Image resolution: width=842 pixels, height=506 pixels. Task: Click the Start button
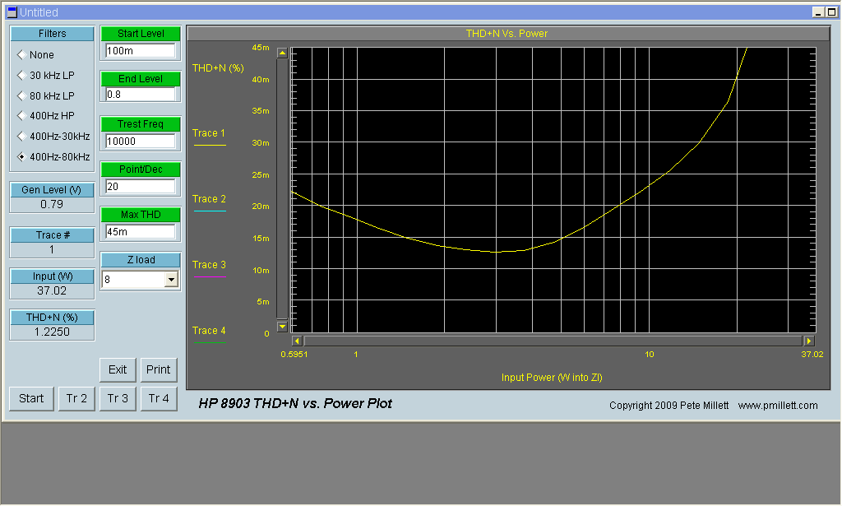[x=31, y=398]
